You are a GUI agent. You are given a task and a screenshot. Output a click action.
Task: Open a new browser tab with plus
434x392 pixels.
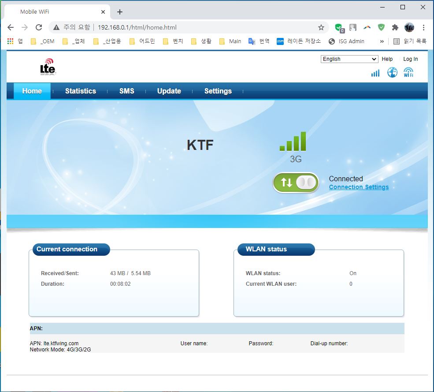click(120, 12)
